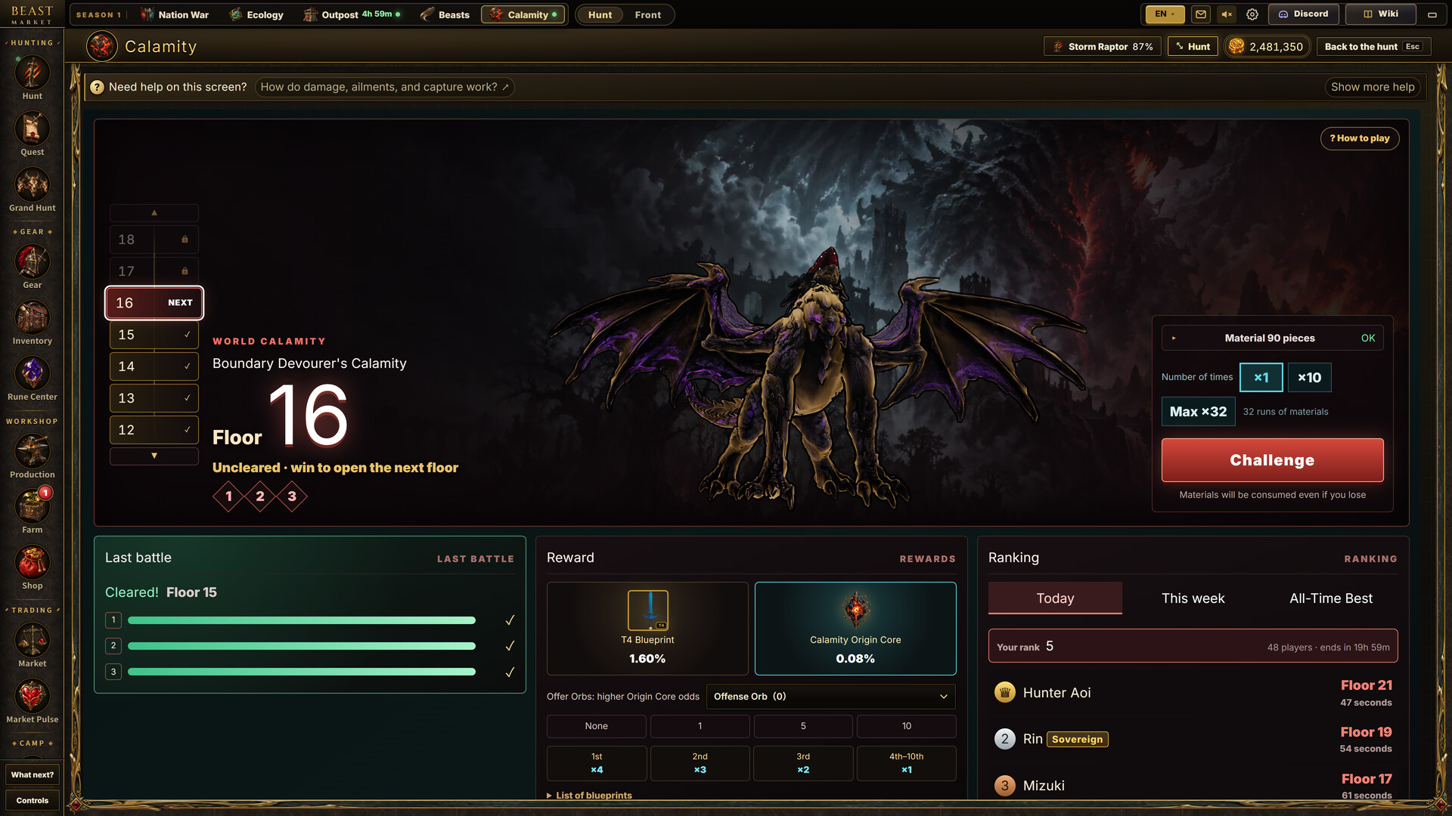Switch to the Ecology tab
This screenshot has width=1452, height=816.
256,14
